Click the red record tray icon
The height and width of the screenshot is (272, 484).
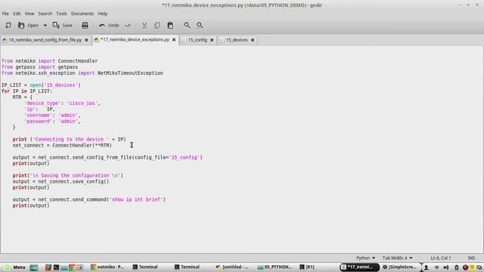[465, 267]
